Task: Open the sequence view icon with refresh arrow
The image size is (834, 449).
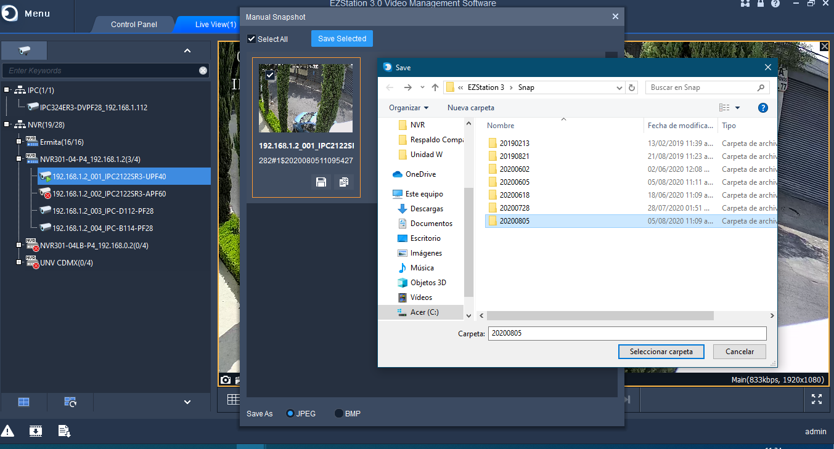Action: tap(70, 402)
